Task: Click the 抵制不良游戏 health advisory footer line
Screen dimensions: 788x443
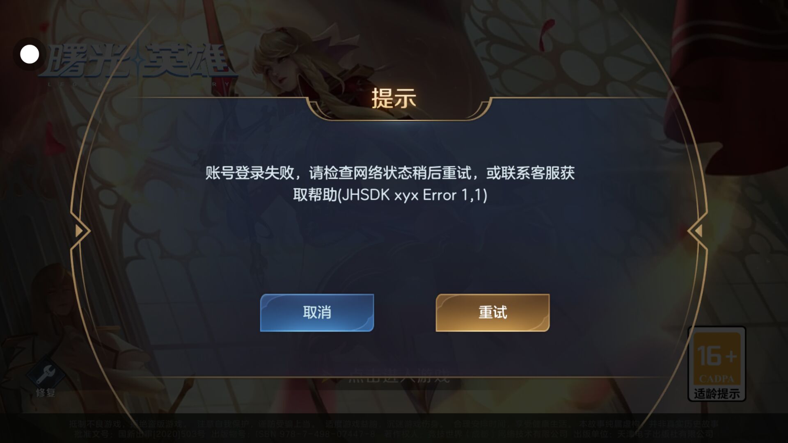Action: pos(394,424)
